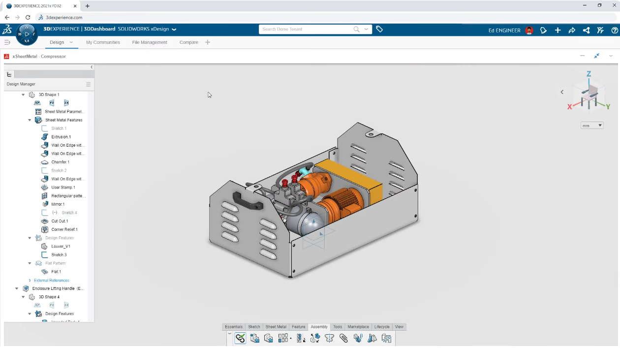
Task: Select the YZ plane icon under 3D Shape 1
Action: coord(52,103)
